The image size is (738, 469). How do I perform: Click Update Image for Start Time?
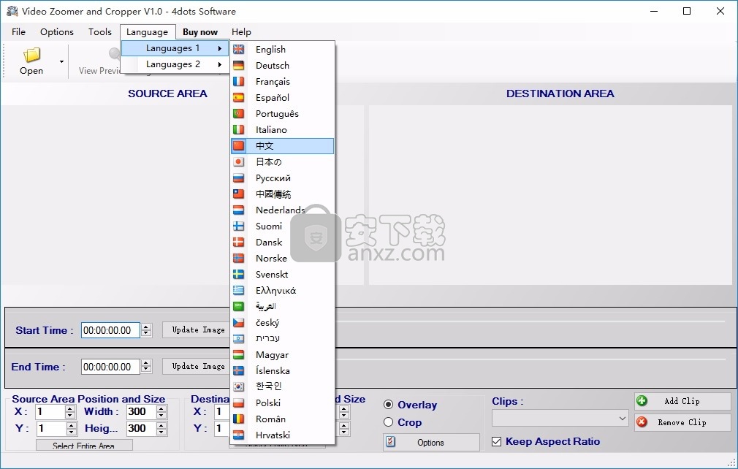[x=197, y=329]
